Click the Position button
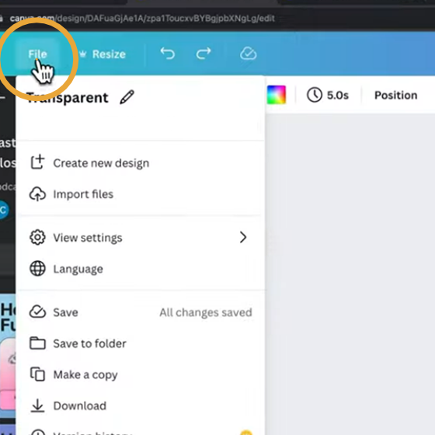The image size is (435, 435). [x=396, y=95]
